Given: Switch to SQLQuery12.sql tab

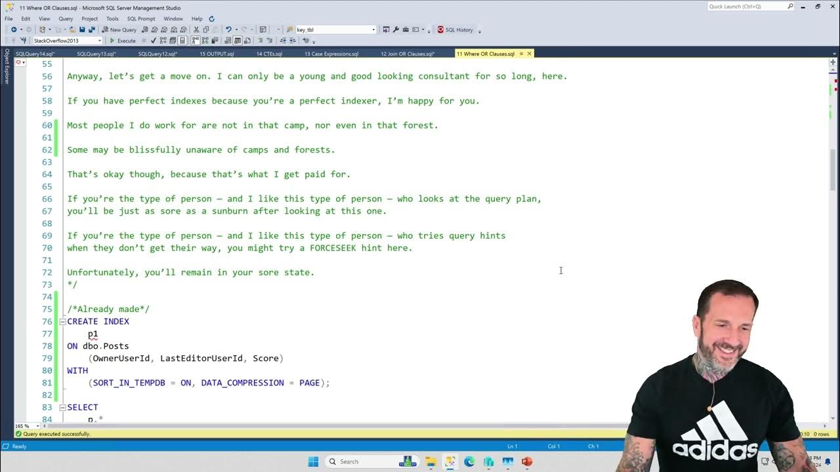Looking at the screenshot, I should (x=157, y=54).
